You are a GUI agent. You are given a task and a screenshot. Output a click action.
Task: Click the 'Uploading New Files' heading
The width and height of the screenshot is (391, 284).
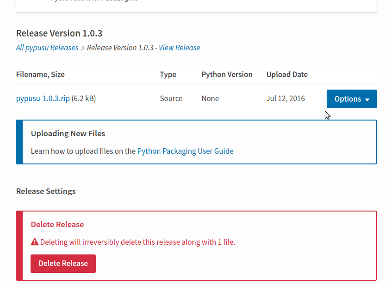(x=68, y=133)
